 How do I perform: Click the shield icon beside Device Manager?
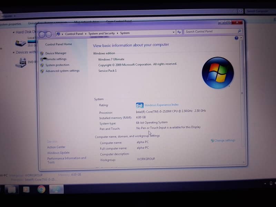coord(42,53)
